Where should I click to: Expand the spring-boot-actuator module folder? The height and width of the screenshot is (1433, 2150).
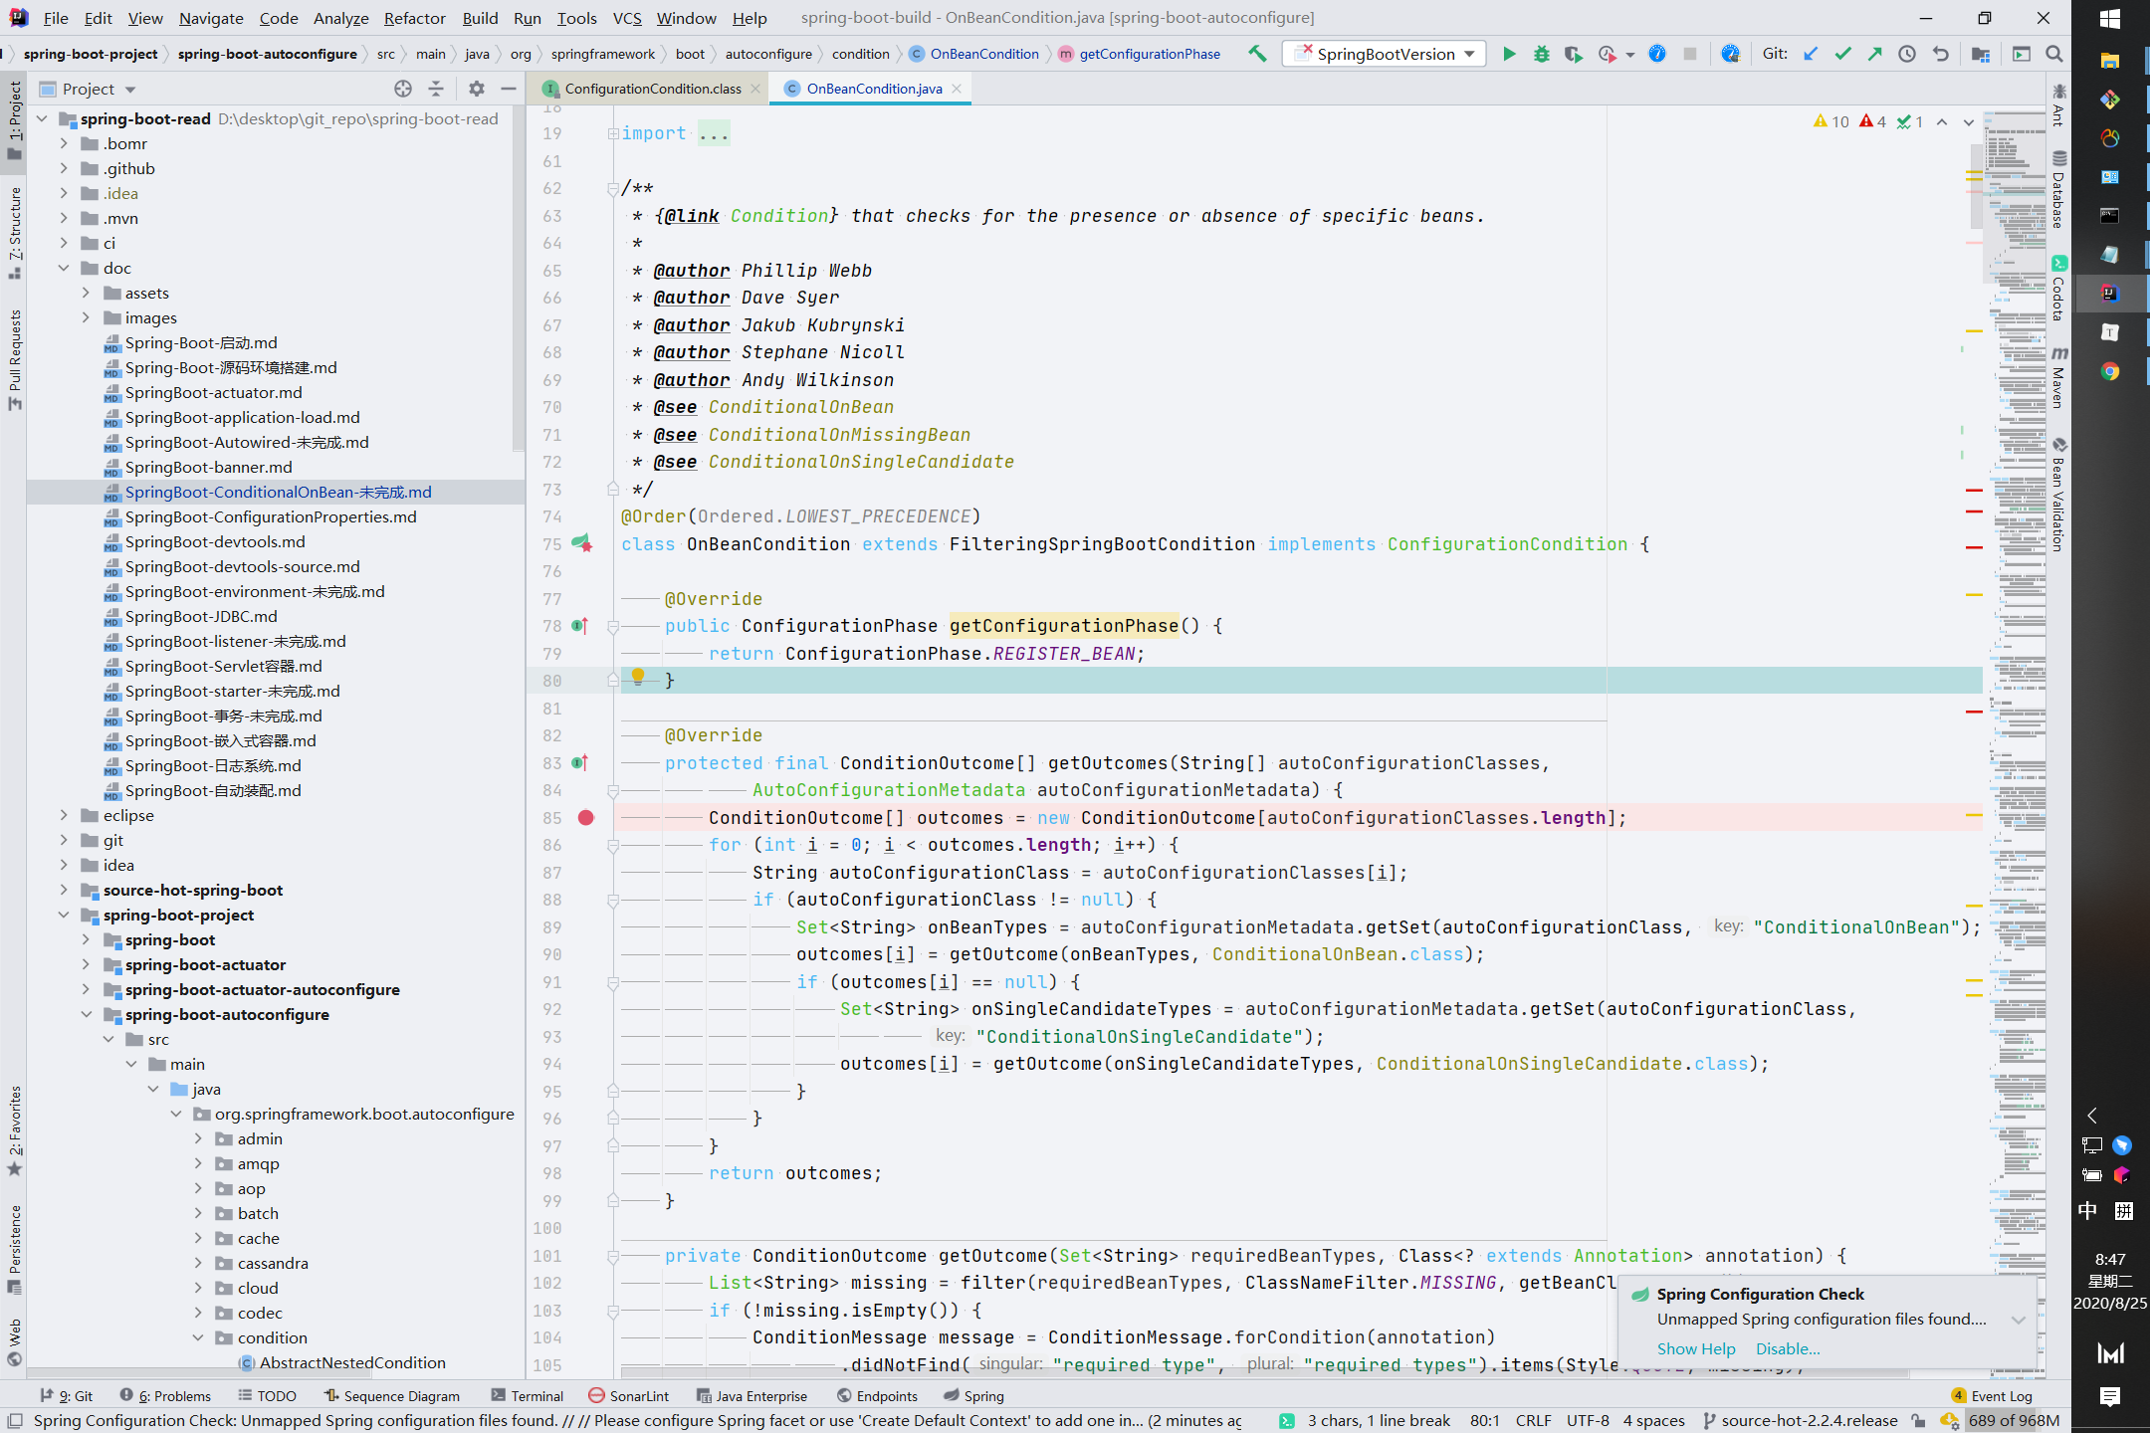86,964
